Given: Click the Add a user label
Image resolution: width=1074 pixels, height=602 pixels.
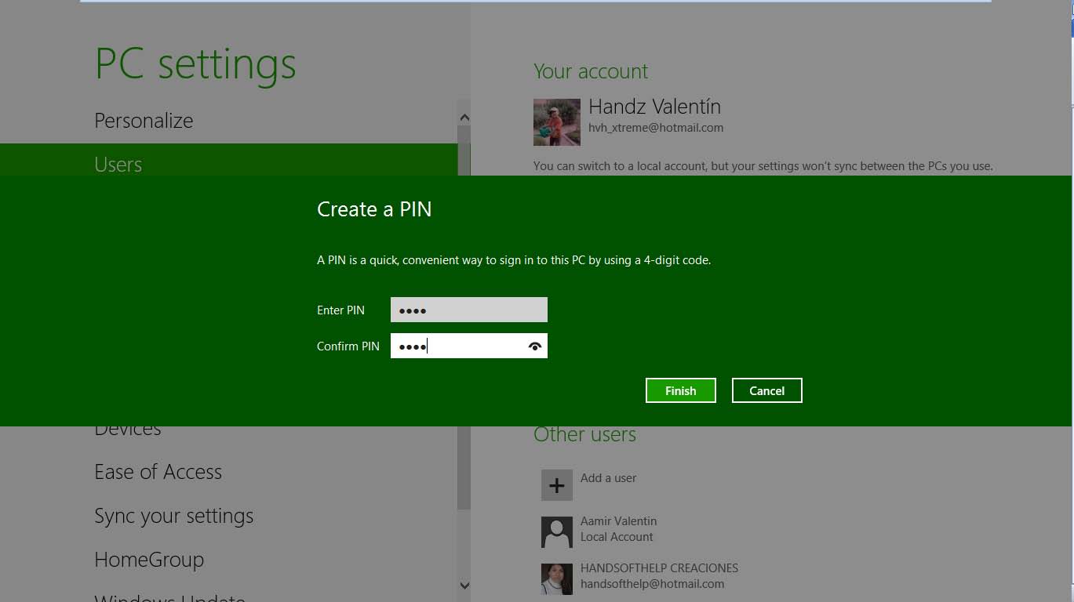Looking at the screenshot, I should pyautogui.click(x=608, y=477).
